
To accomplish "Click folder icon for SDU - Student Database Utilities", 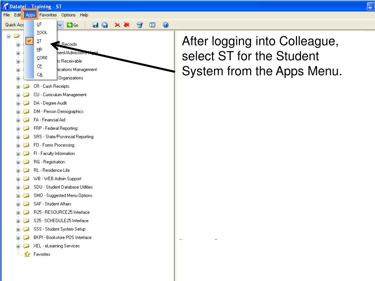I will pos(26,187).
